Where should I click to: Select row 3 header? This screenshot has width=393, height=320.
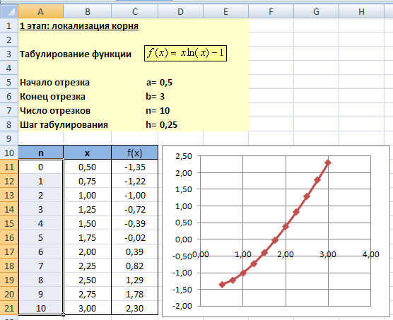click(9, 54)
